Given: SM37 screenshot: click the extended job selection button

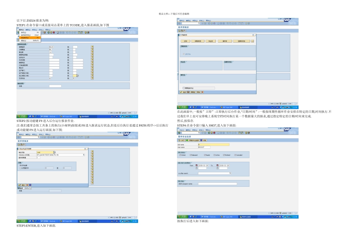Looking at the screenshot, I should 192,140.
